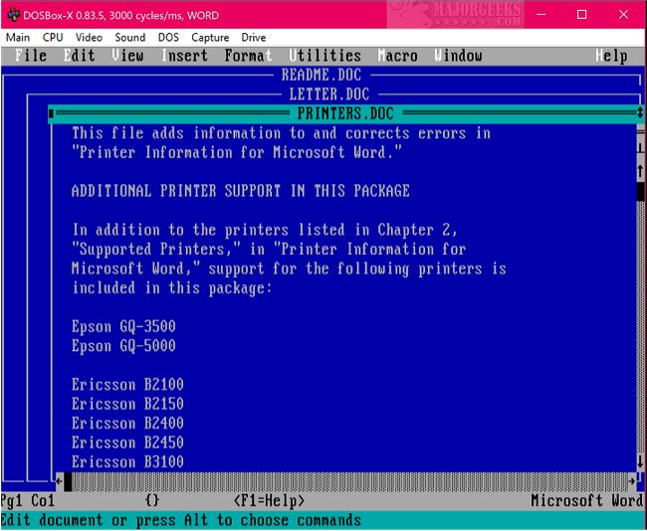Click the Pg1 Co1 status indicator
The height and width of the screenshot is (531, 647).
[x=27, y=501]
